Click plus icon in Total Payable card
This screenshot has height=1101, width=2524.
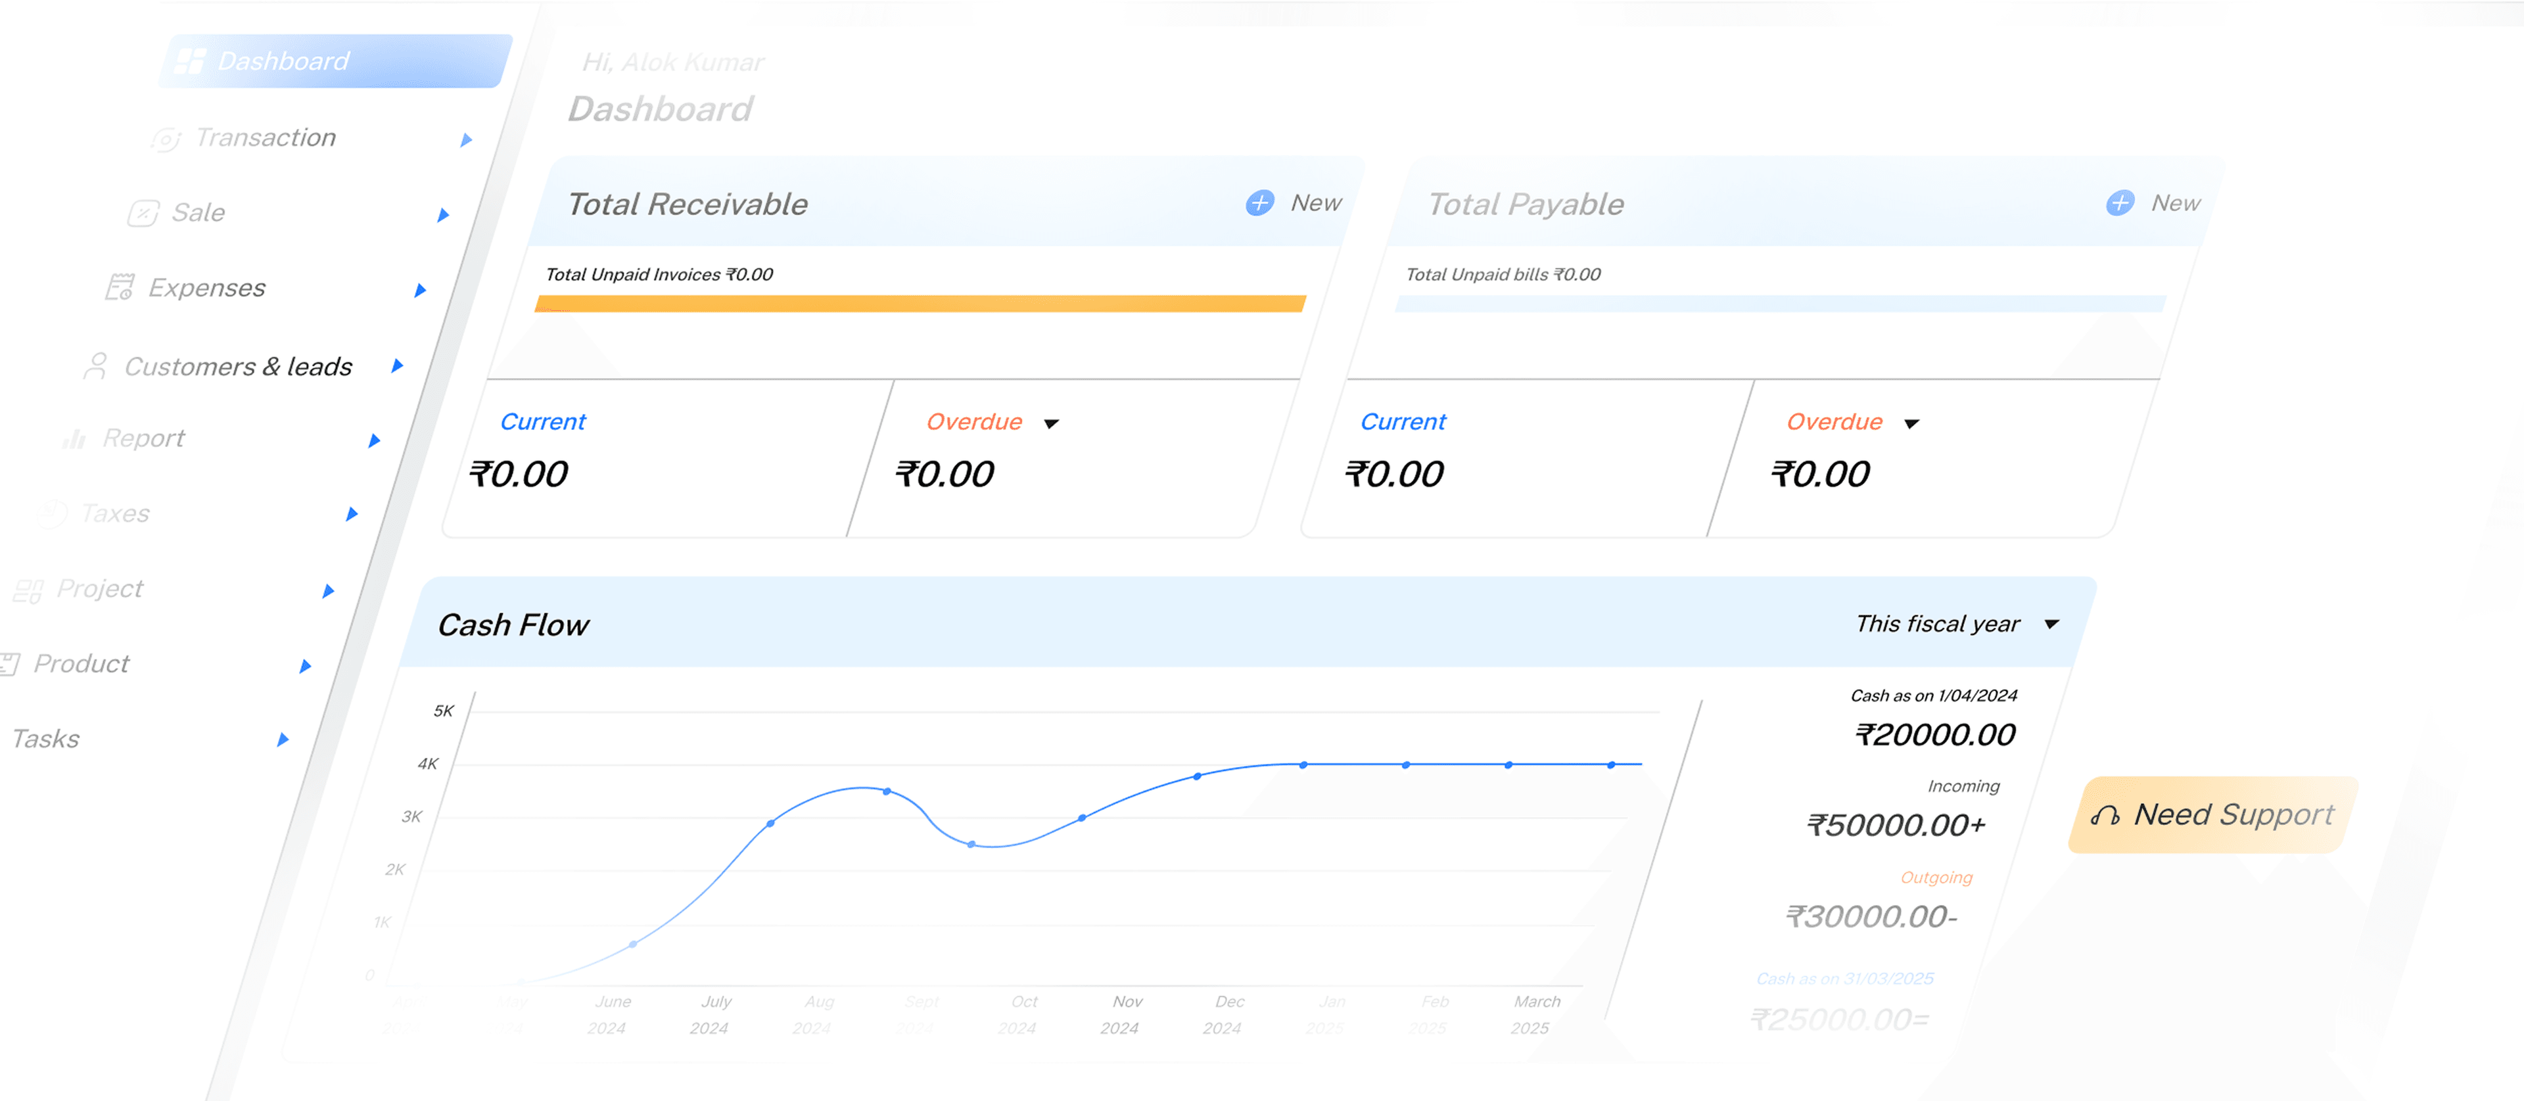[2120, 202]
